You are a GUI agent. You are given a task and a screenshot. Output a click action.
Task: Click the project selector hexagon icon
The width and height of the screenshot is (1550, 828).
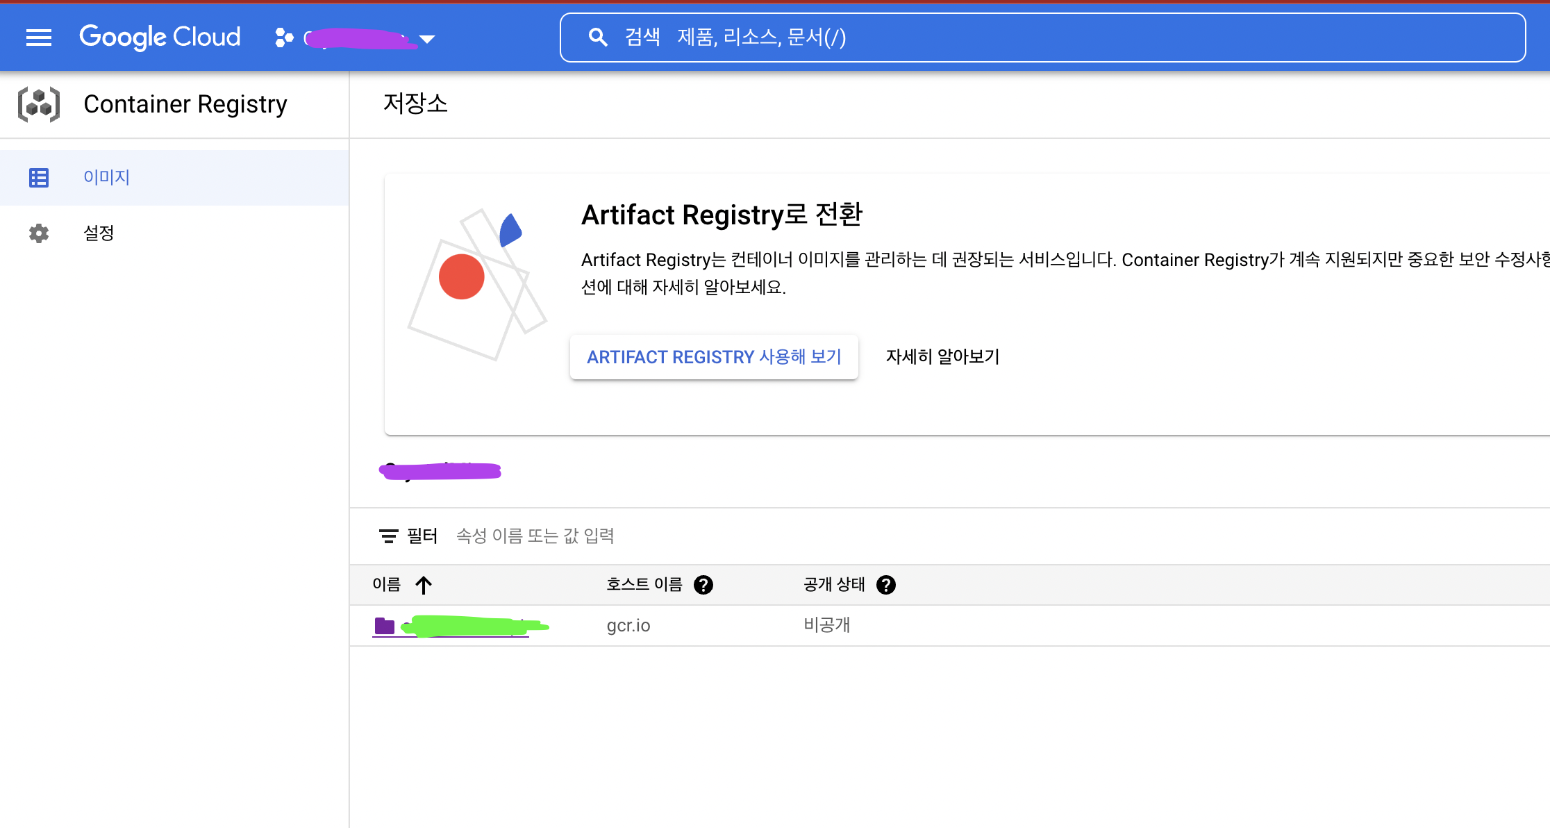283,38
